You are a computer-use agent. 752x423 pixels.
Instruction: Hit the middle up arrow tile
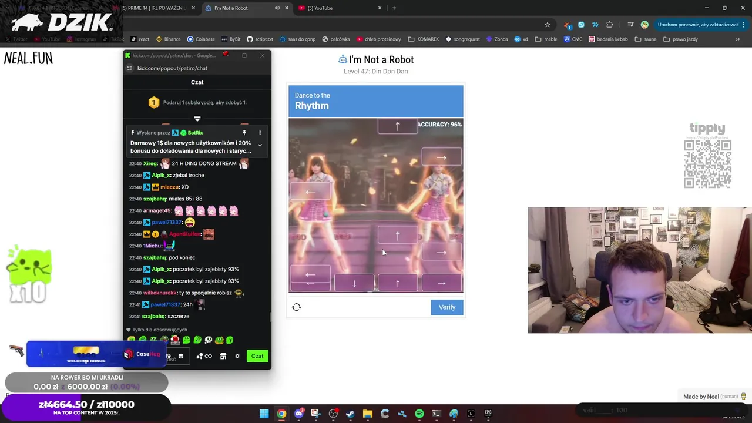tap(398, 235)
